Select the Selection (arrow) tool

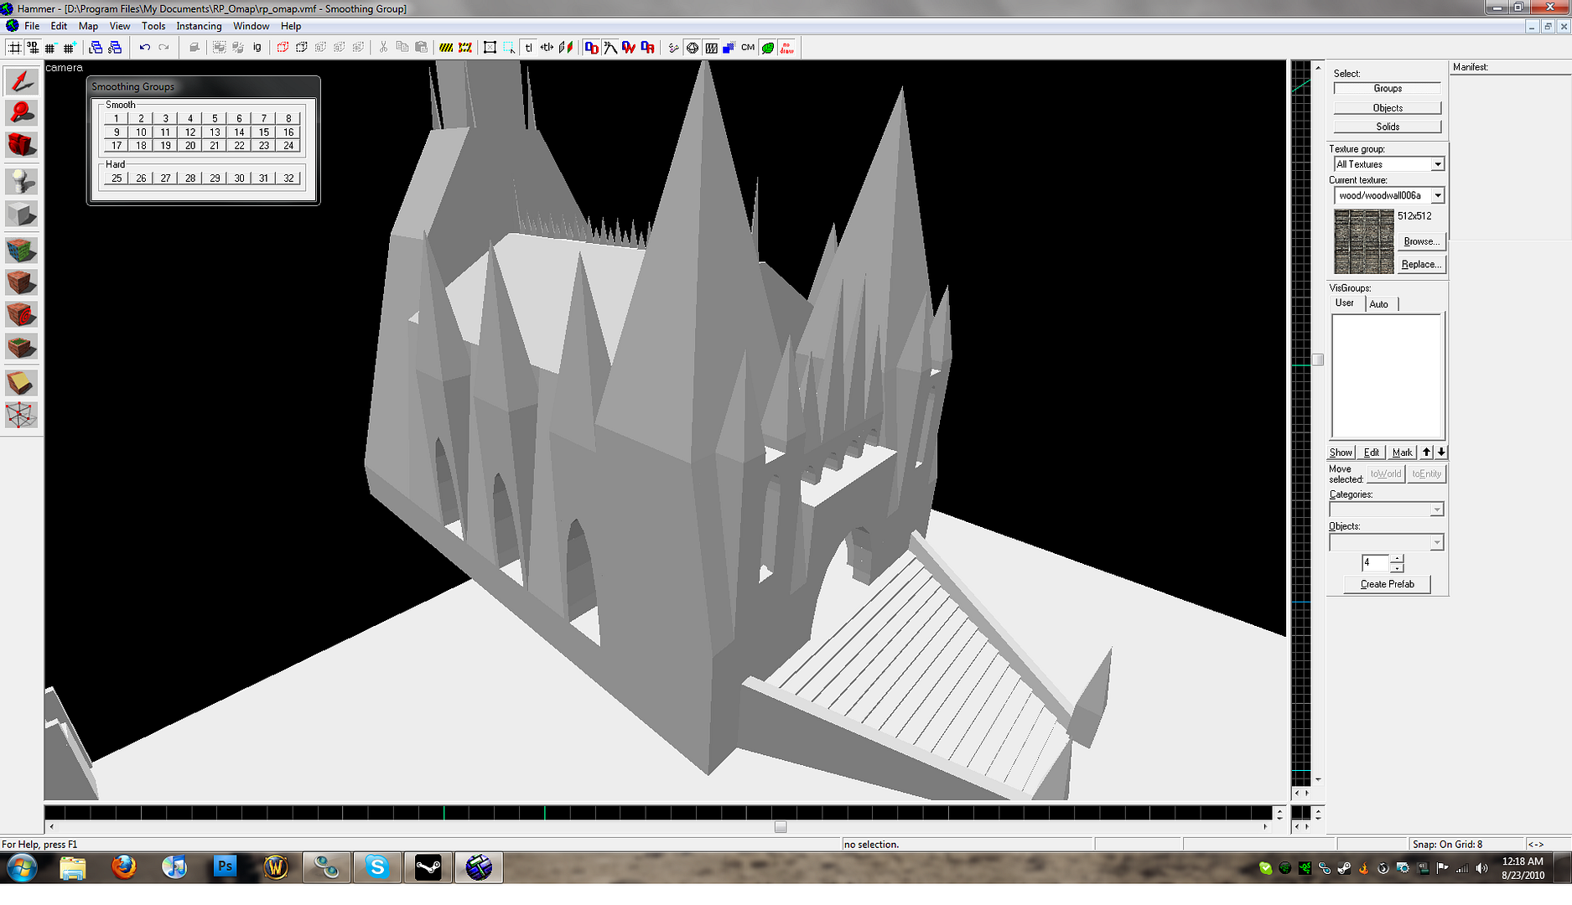(22, 81)
